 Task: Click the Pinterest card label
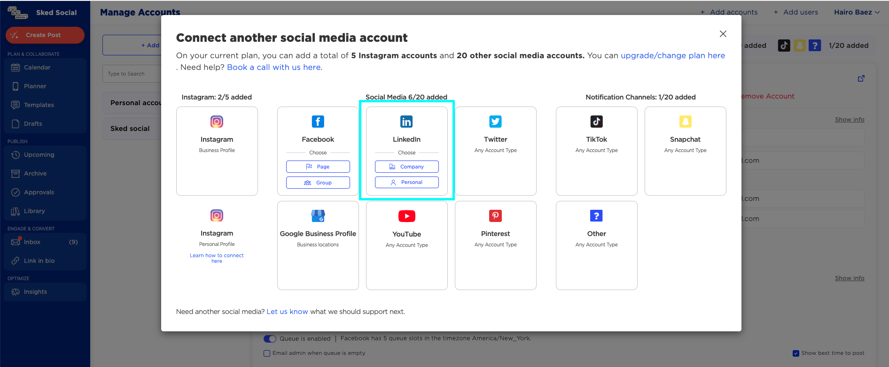495,234
